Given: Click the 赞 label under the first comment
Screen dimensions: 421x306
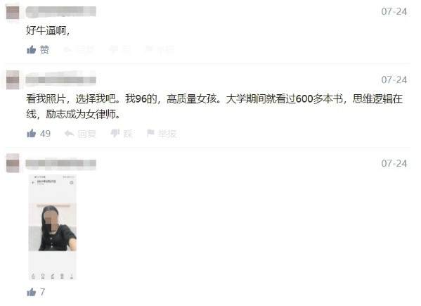Looking at the screenshot, I should [44, 50].
